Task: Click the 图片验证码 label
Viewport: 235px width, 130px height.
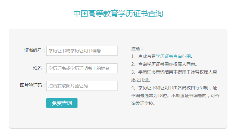Action: pyautogui.click(x=32, y=86)
